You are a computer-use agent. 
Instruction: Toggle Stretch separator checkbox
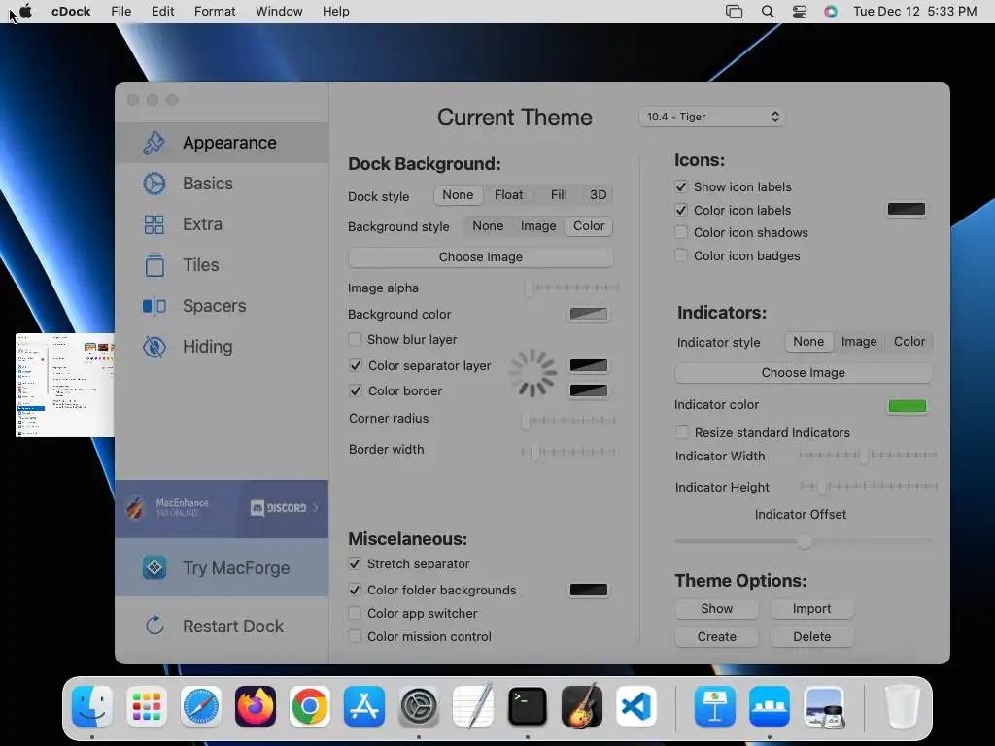tap(355, 564)
